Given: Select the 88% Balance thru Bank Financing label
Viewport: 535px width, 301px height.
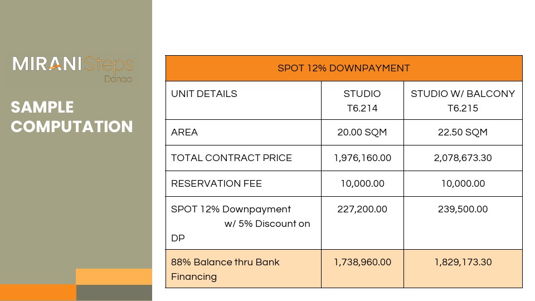Looking at the screenshot, I should coord(225,269).
